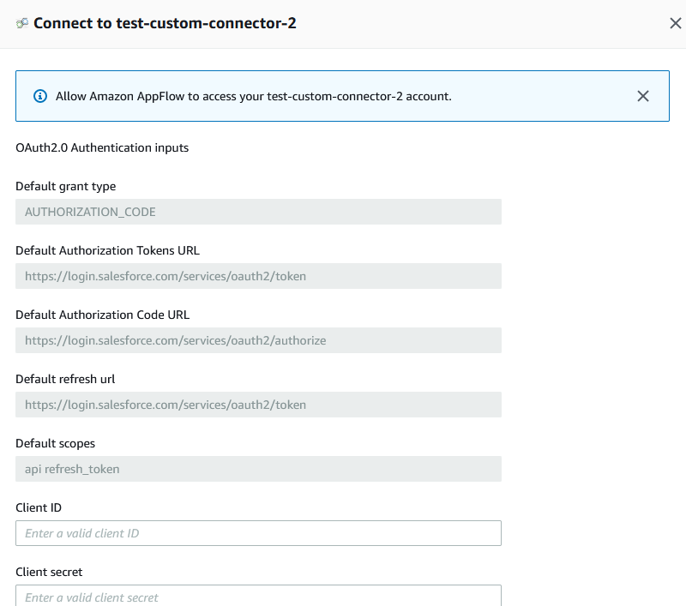Click the connector icon beside dialog title
Image resolution: width=686 pixels, height=606 pixels.
(22, 23)
